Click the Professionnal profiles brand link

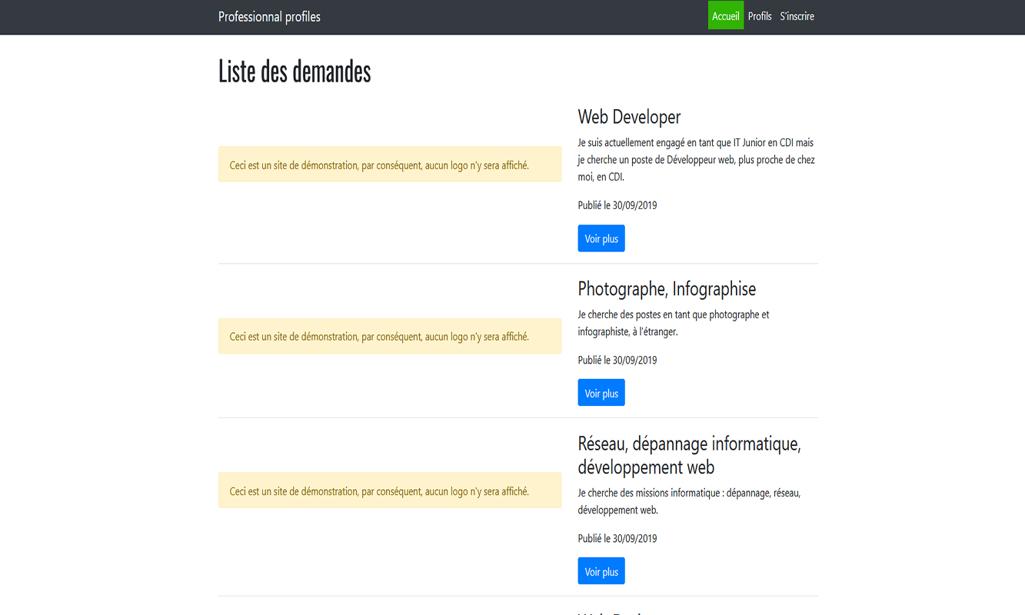click(269, 16)
